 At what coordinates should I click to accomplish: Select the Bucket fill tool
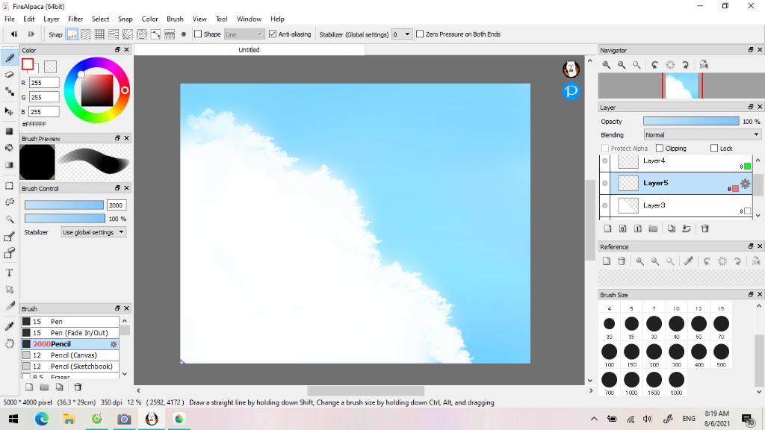(x=9, y=148)
